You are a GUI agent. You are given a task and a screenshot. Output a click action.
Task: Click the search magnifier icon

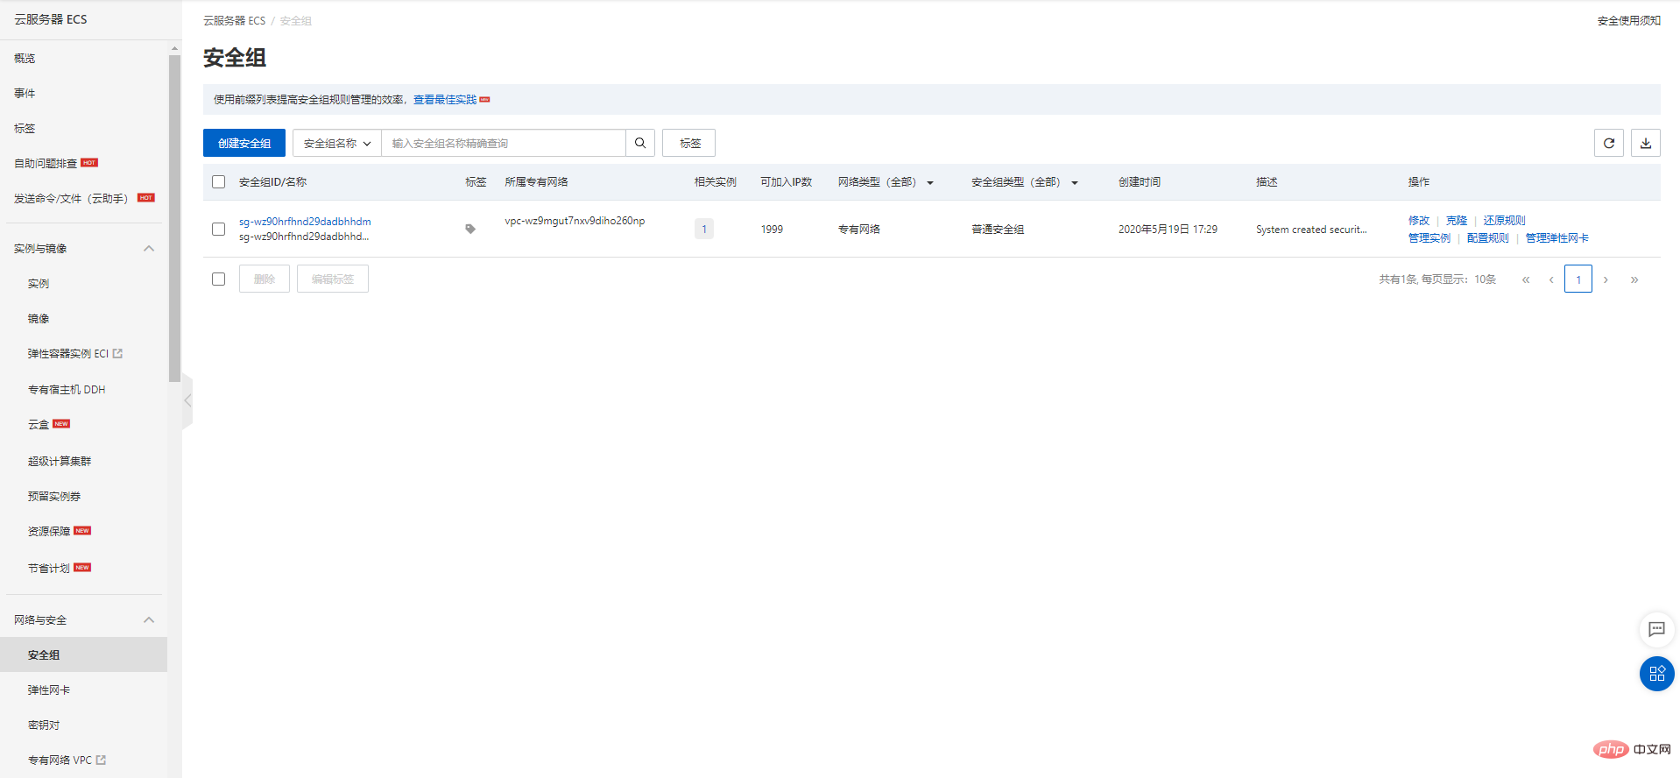(640, 143)
